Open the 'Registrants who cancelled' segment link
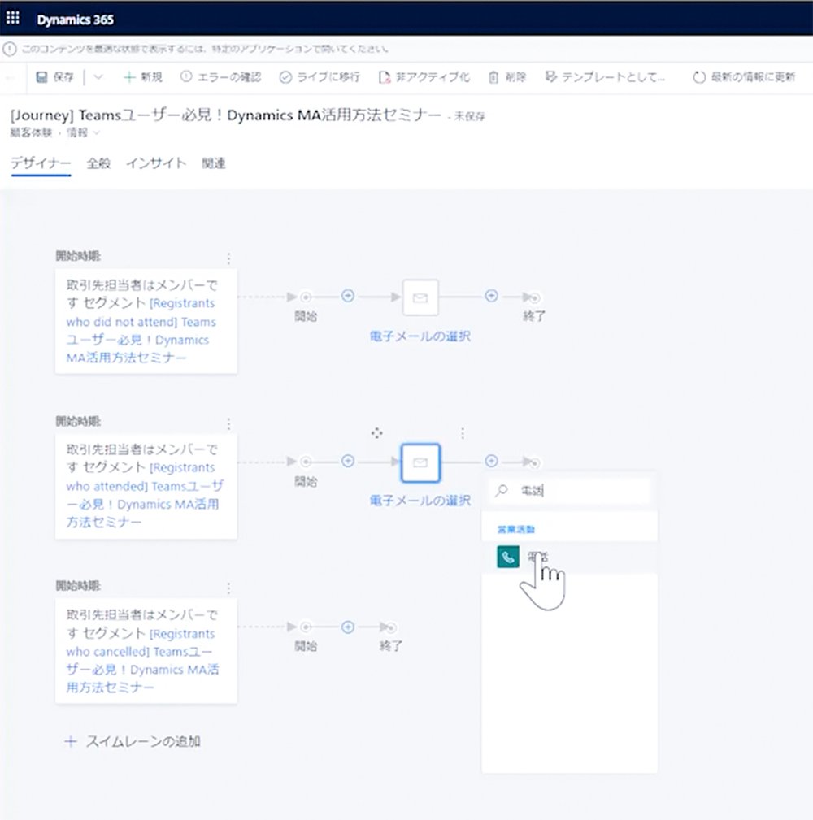 (x=142, y=660)
